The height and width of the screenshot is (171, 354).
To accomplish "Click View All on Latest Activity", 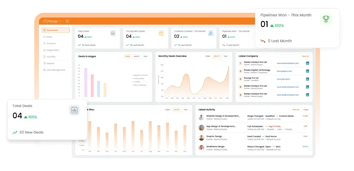I will [x=296, y=109].
